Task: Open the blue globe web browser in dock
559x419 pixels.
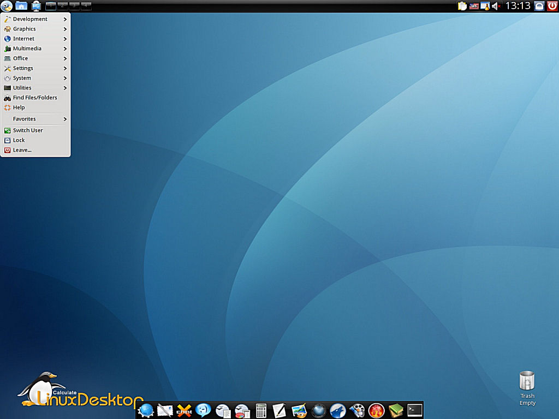Action: [x=146, y=410]
